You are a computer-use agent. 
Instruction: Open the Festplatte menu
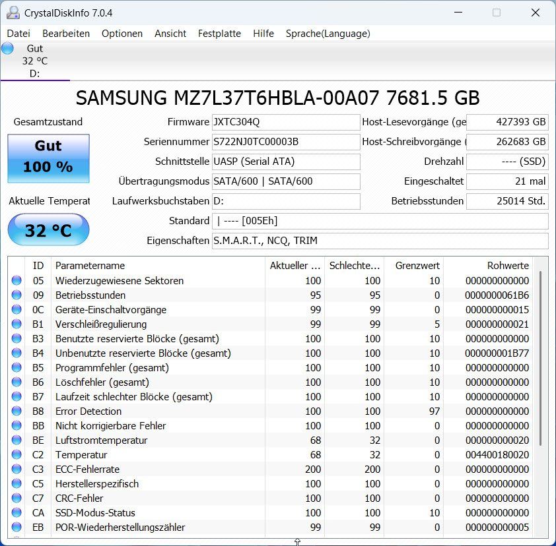click(219, 34)
